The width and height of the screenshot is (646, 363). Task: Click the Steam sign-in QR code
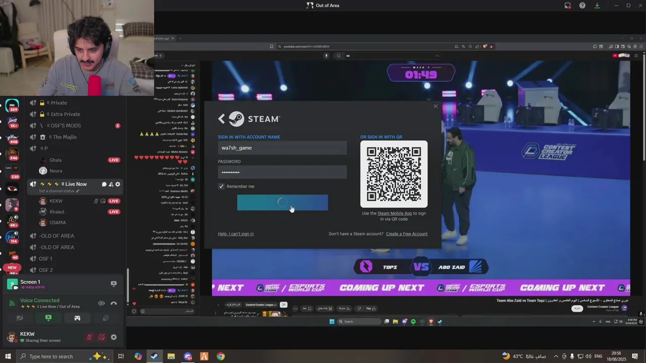(394, 174)
